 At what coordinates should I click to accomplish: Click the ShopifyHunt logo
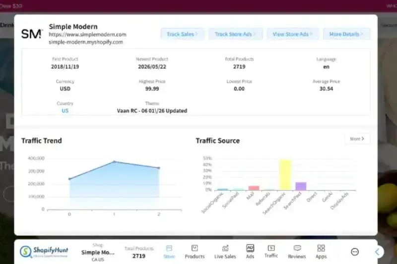(x=44, y=252)
